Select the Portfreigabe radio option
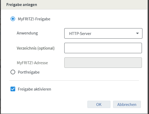Viewport: 149px width, 114px height. (x=13, y=72)
